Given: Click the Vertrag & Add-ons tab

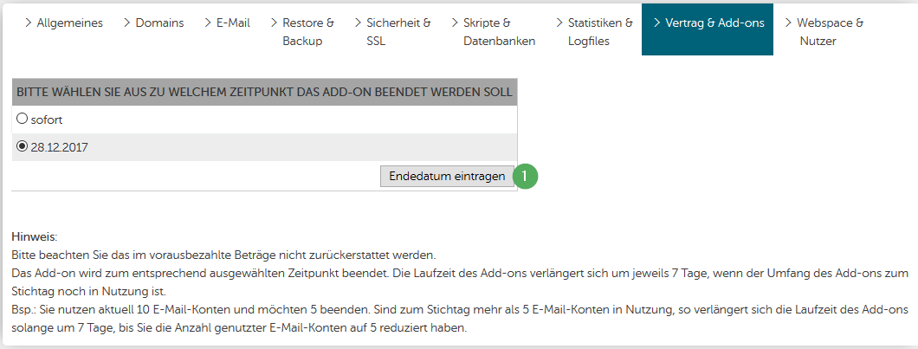Looking at the screenshot, I should (708, 29).
